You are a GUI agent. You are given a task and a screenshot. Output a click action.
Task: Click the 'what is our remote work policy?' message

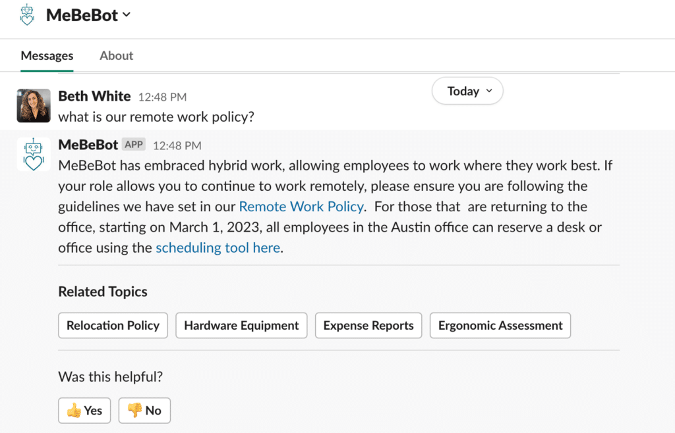[156, 117]
